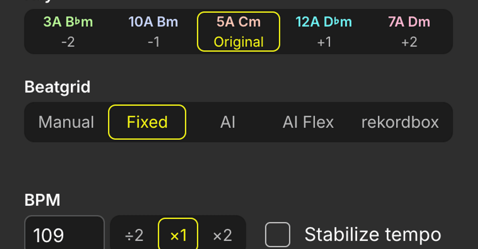Select the 5A Cm key text
Image resolution: width=478 pixels, height=249 pixels.
click(x=239, y=22)
